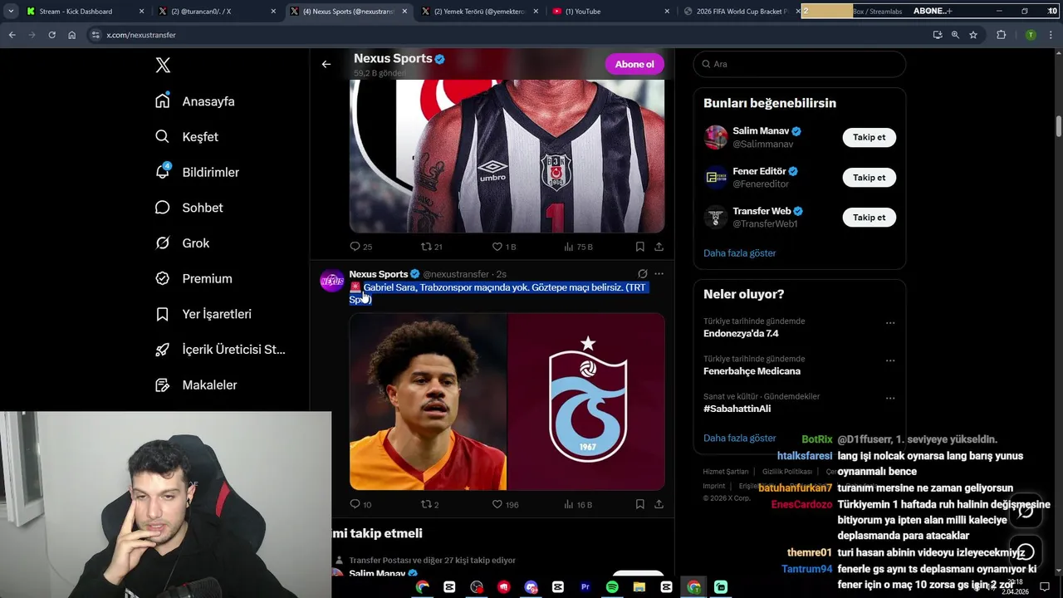
Task: Open Bildirimler notifications
Action: 197,172
